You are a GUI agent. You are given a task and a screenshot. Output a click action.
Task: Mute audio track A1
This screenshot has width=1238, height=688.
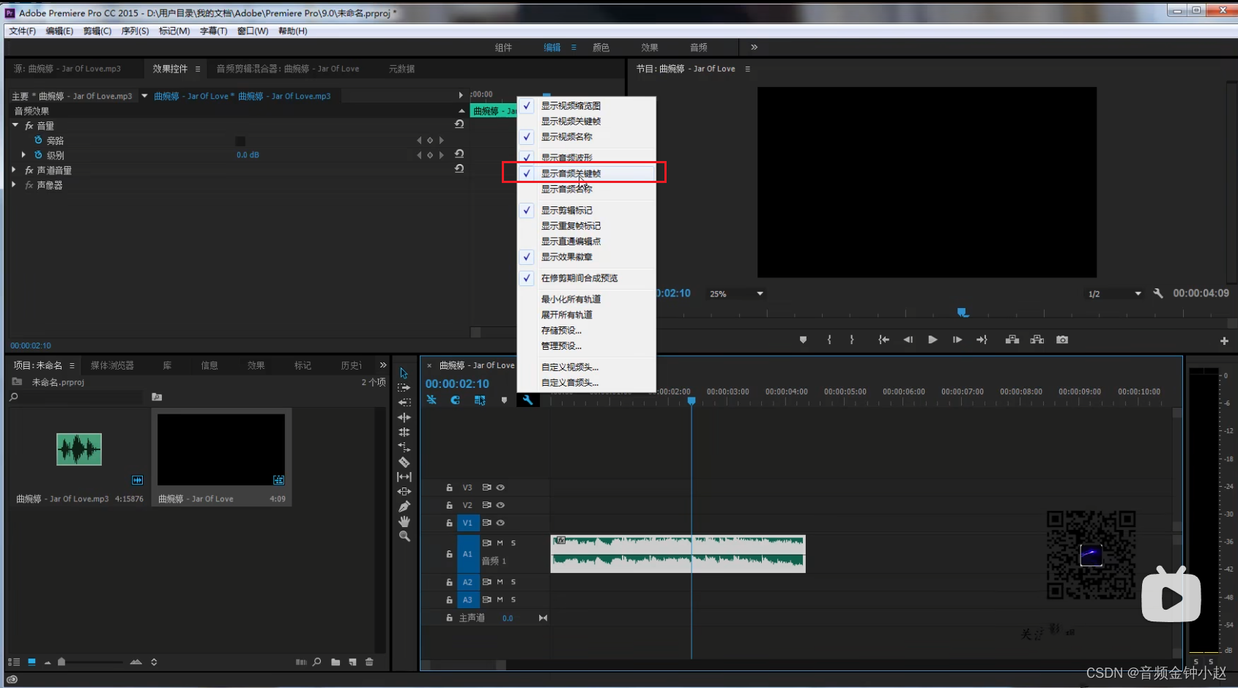point(500,543)
